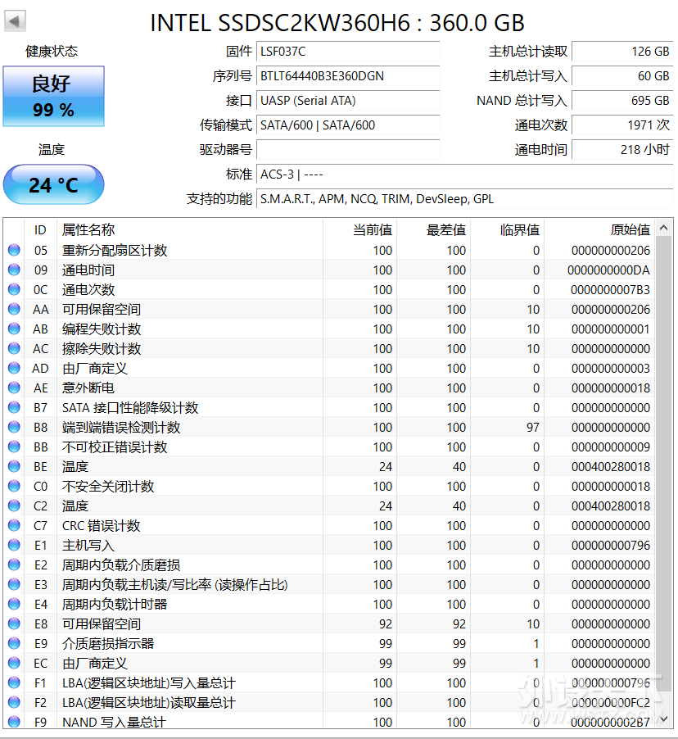Screen dimensions: 678x739
Task: Click the status orb for 介质磨损指示器
Action: [x=14, y=644]
